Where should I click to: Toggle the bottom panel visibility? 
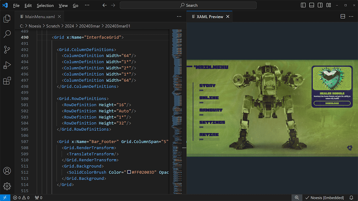click(x=312, y=5)
